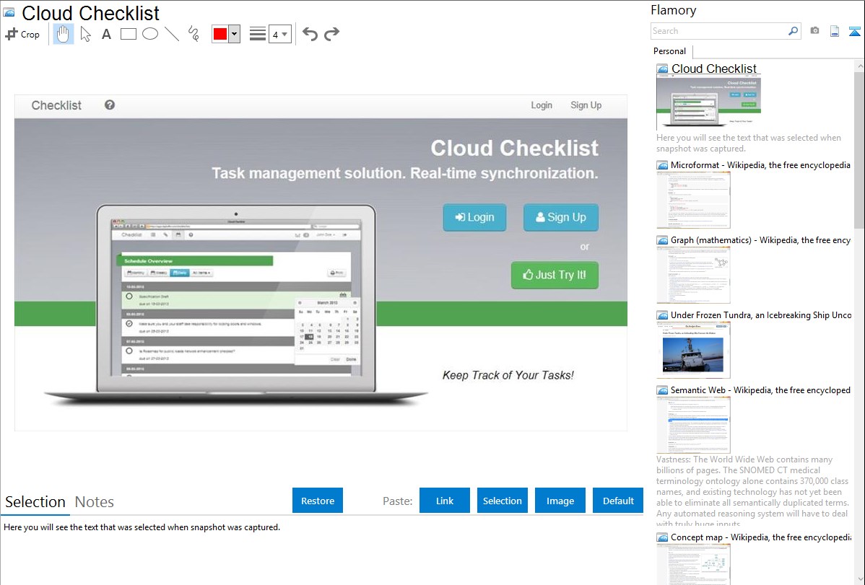Activate the hand pan tool
Image resolution: width=865 pixels, height=585 pixels.
pyautogui.click(x=64, y=34)
